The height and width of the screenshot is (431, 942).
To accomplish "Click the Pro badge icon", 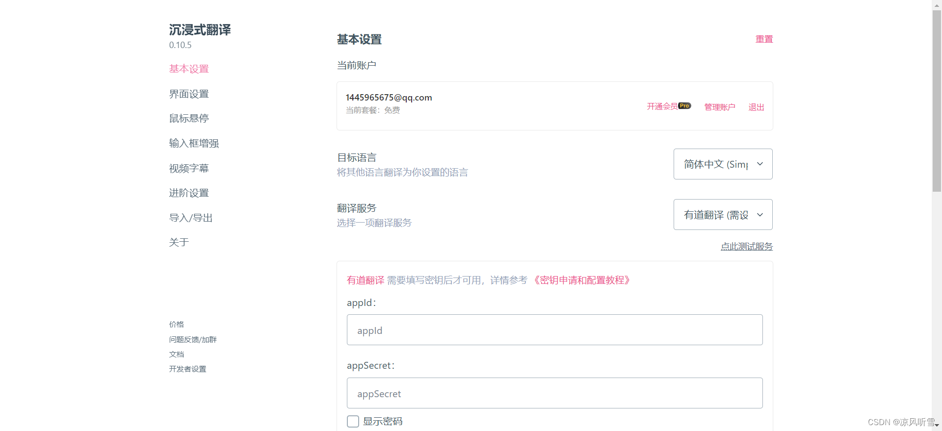I will (x=684, y=105).
